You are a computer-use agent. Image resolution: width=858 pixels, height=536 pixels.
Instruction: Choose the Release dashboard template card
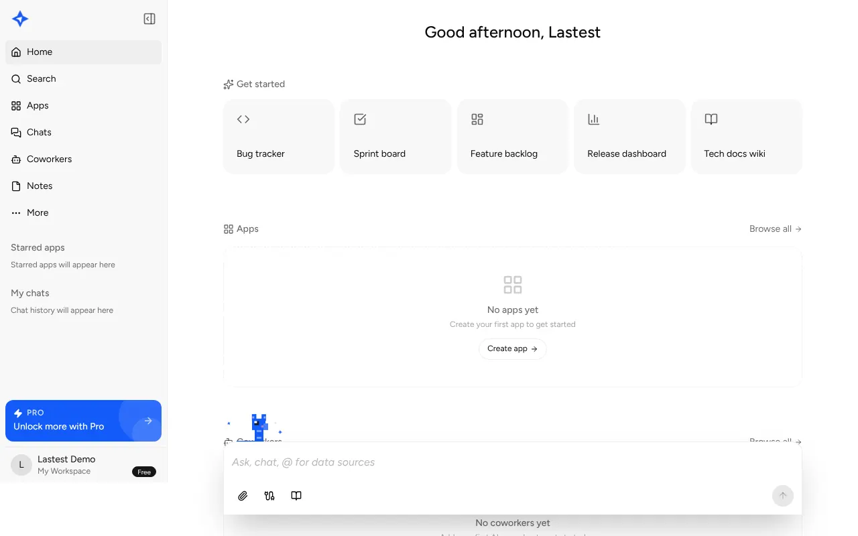tap(629, 137)
